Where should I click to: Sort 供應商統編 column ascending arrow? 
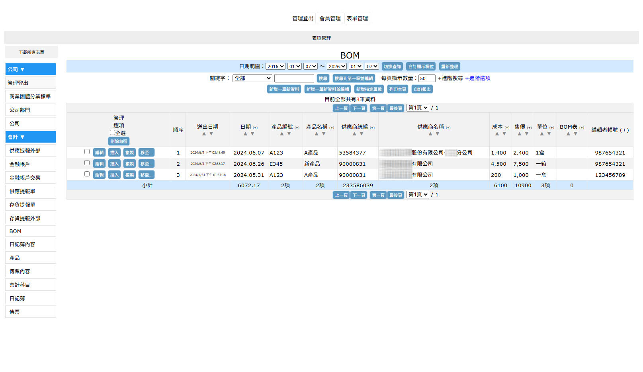coord(354,134)
